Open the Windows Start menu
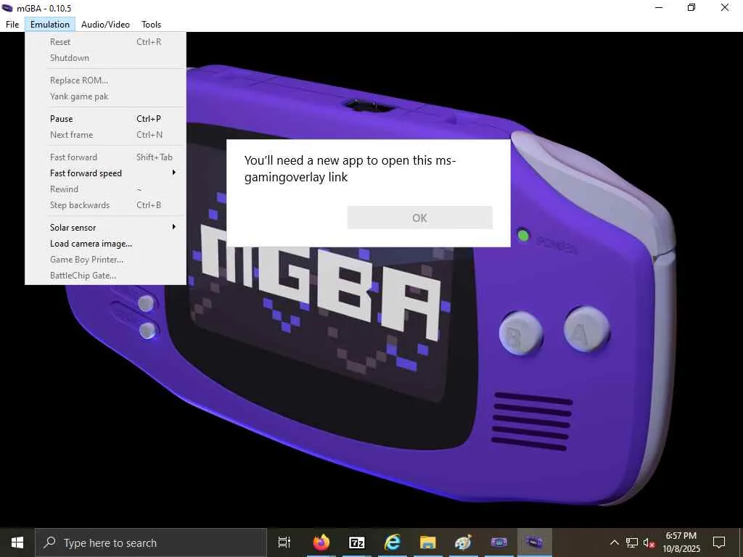The image size is (743, 557). pos(17,542)
